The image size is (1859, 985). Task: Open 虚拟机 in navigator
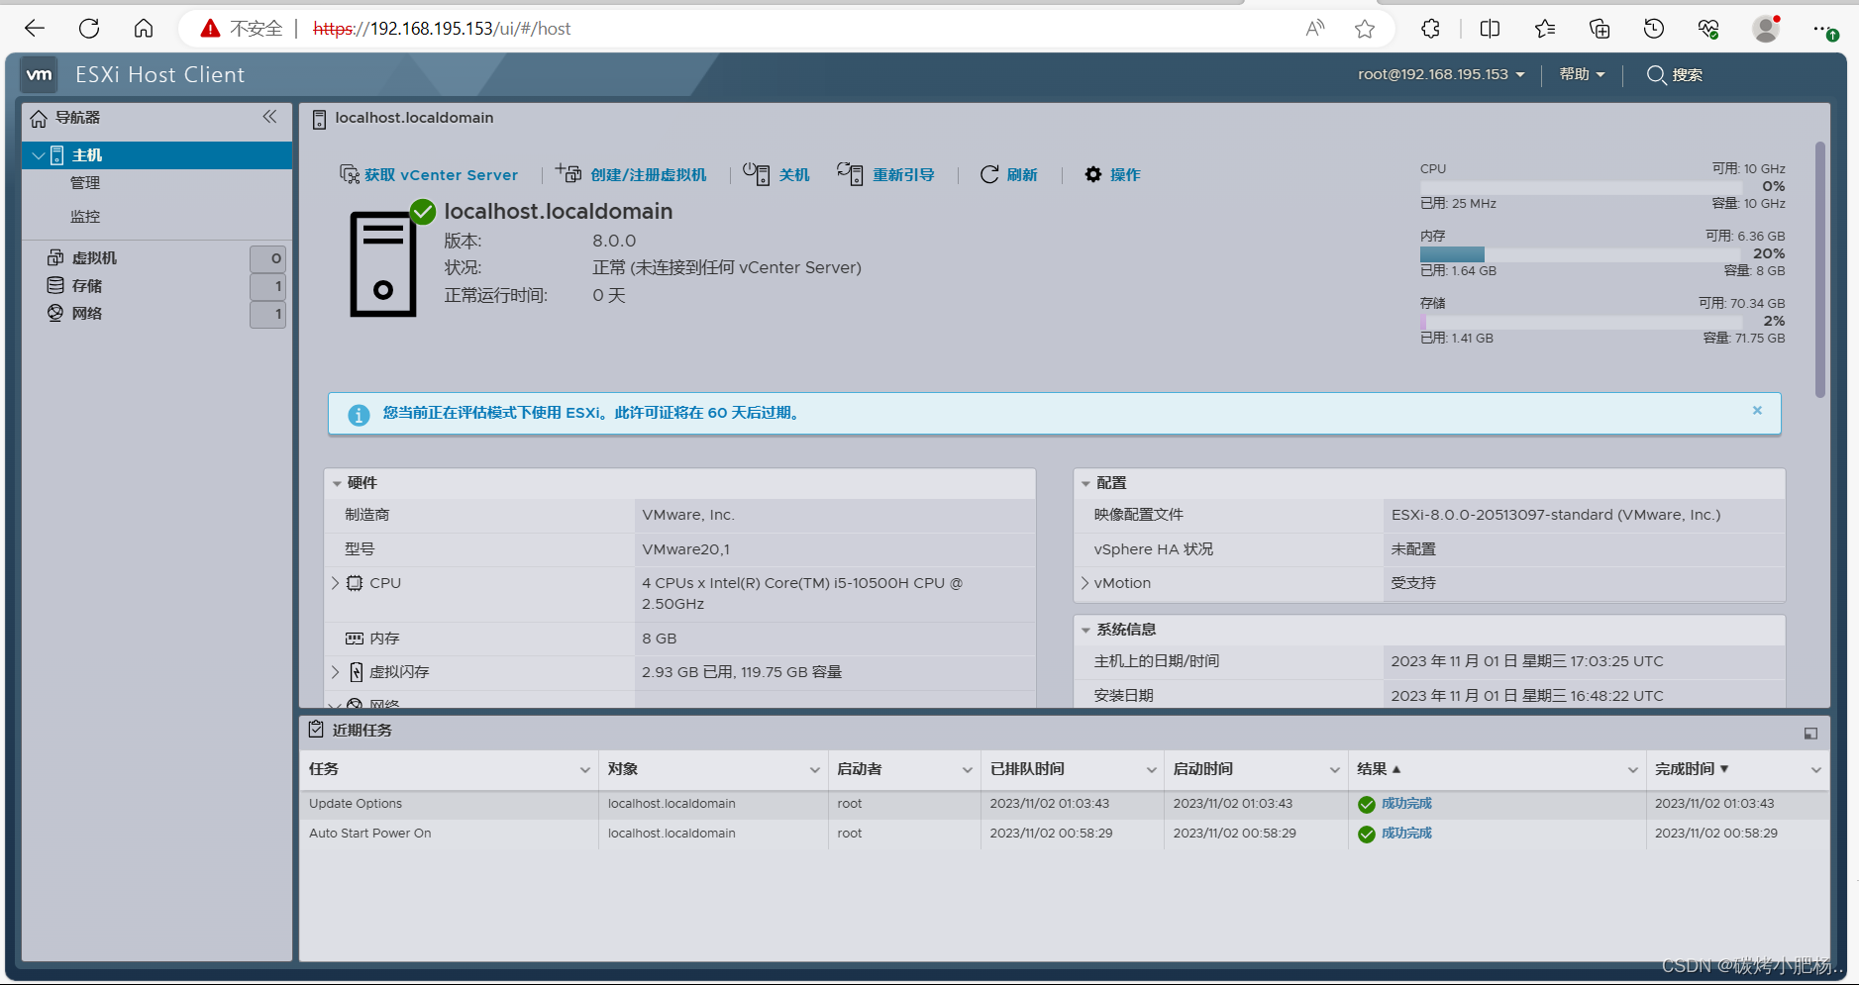pos(94,257)
